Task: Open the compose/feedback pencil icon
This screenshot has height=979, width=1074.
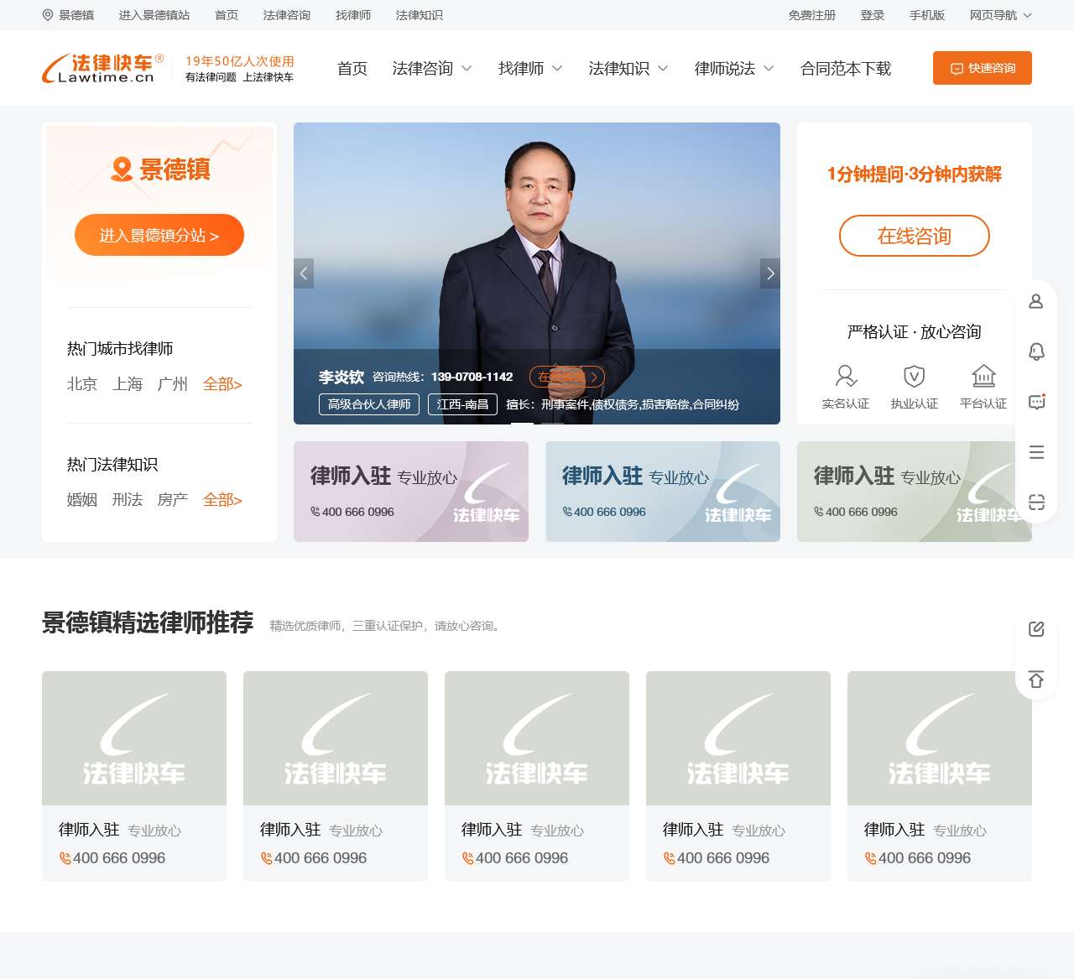Action: pyautogui.click(x=1036, y=628)
